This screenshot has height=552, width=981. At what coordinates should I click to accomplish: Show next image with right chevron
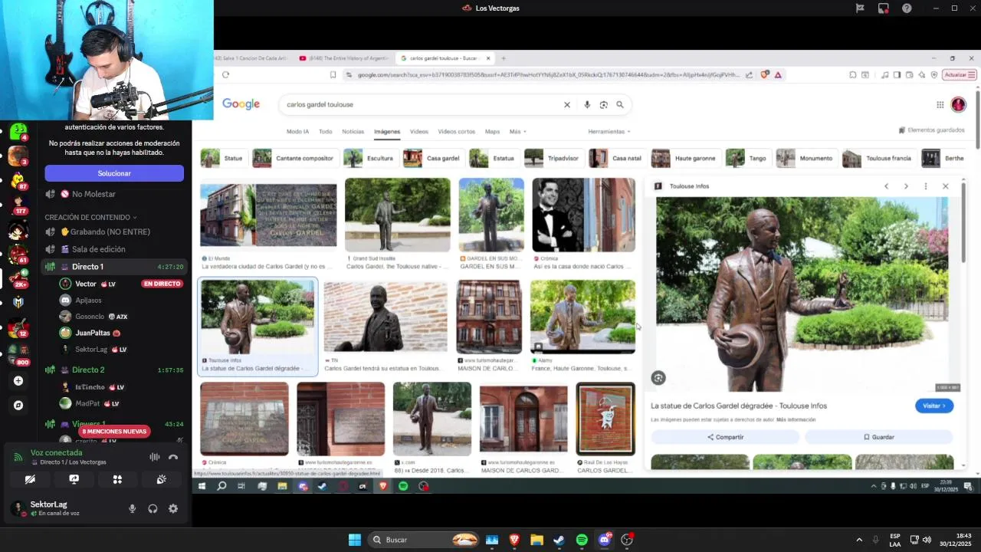(906, 186)
